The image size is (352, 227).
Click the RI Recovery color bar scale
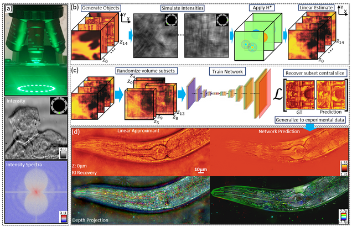[344, 167]
